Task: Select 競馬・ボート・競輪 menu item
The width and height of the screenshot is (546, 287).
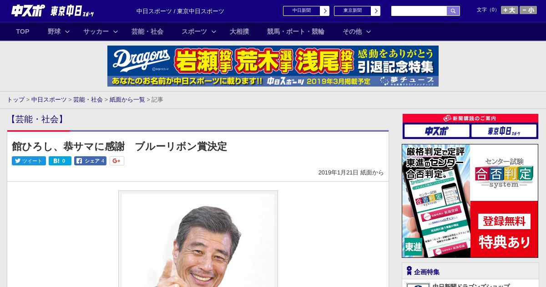Action: pos(296,31)
